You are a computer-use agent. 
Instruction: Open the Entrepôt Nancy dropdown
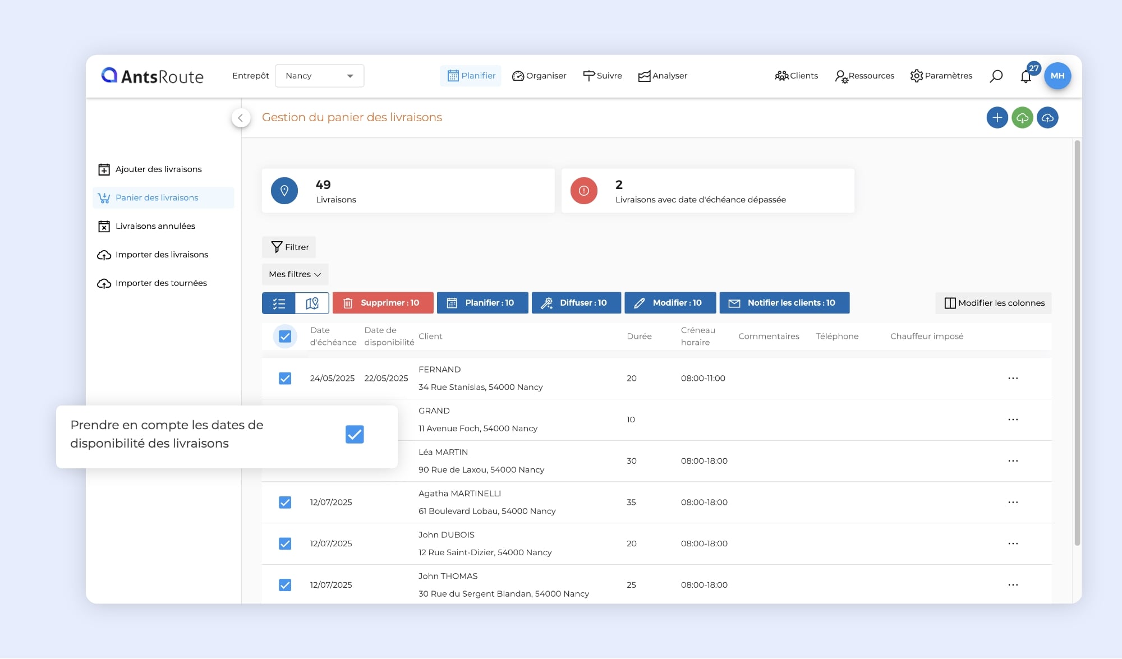319,76
